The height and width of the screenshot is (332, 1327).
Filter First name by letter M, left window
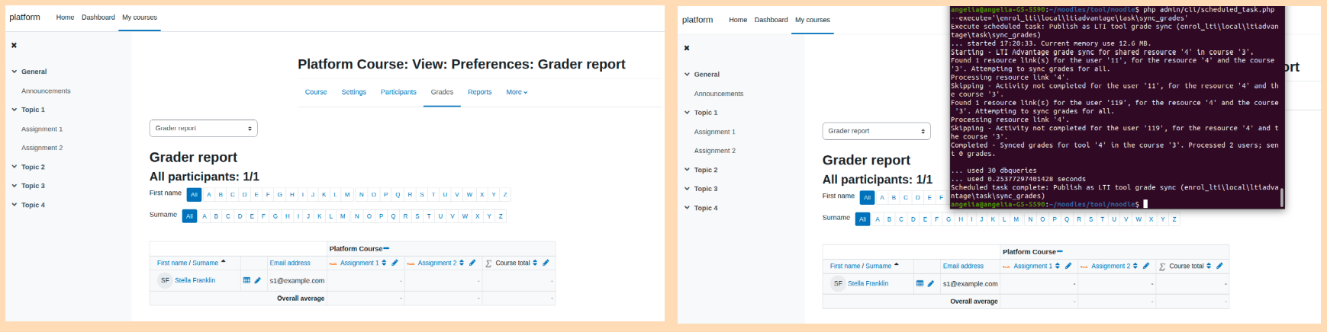coord(347,195)
